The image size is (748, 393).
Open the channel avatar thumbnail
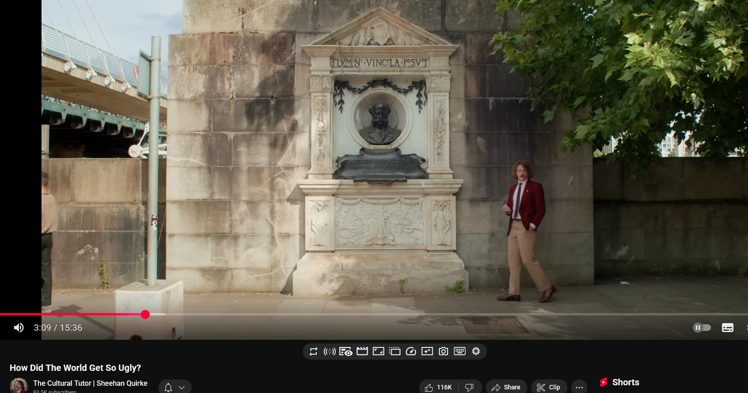click(19, 386)
